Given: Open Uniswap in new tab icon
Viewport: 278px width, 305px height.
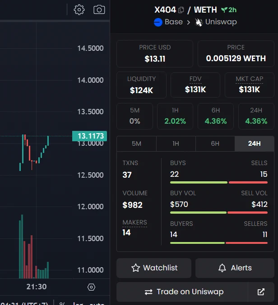Looking at the screenshot, I should [261, 292].
